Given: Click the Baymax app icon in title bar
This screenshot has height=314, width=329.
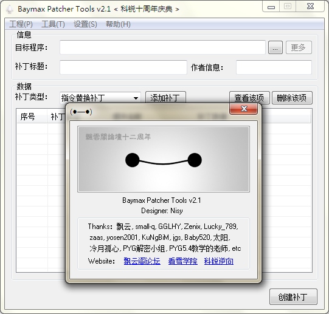Looking at the screenshot, I should (10, 9).
